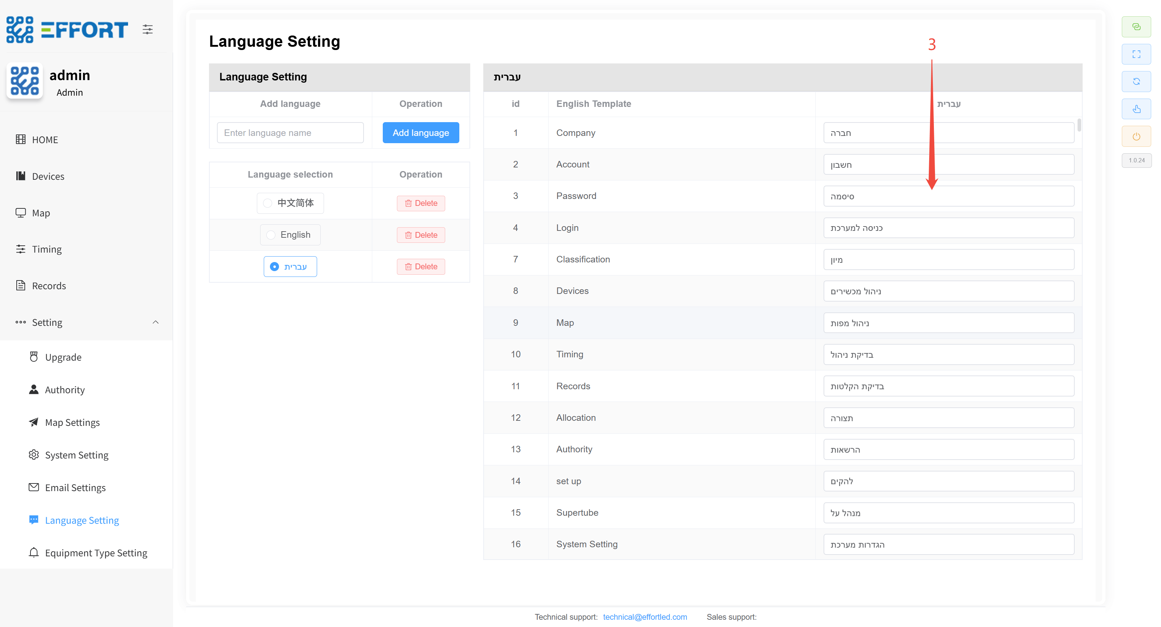The height and width of the screenshot is (627, 1161).
Task: Open the Equipment Type Setting submenu
Action: (95, 553)
